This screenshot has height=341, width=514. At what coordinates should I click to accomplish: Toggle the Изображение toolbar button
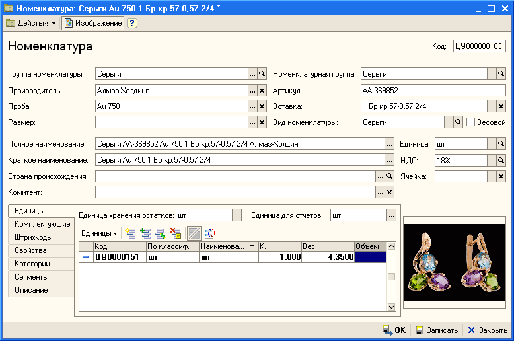[93, 23]
